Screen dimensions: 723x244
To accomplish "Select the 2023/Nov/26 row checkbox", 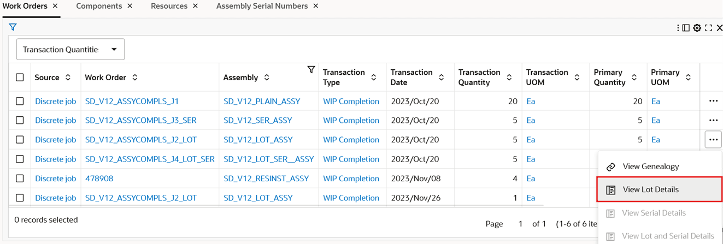I will click(20, 198).
